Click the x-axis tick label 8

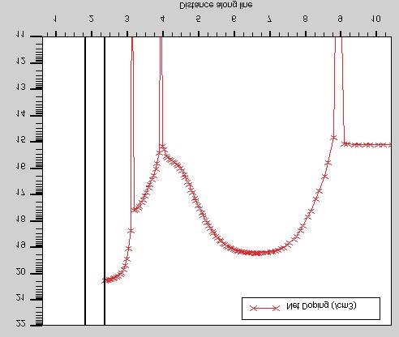point(305,19)
